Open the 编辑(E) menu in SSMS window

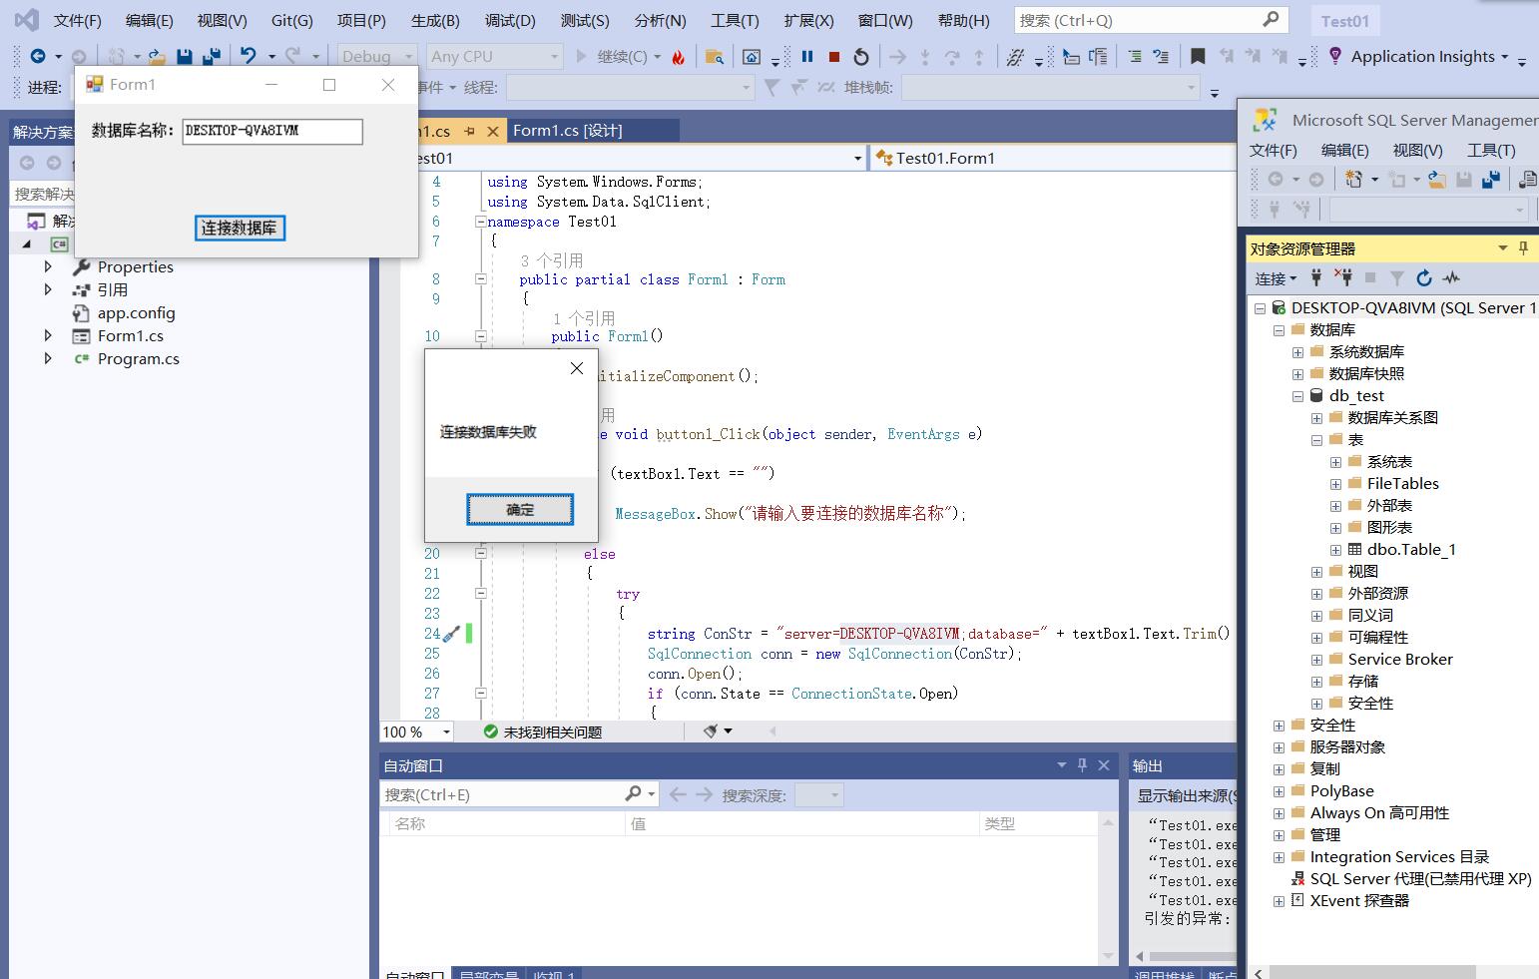1345,150
